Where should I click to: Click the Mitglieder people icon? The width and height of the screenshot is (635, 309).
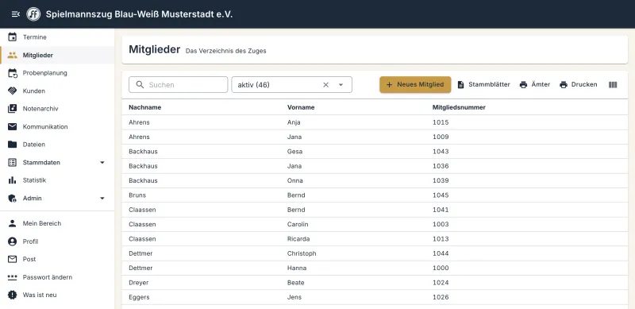click(13, 55)
